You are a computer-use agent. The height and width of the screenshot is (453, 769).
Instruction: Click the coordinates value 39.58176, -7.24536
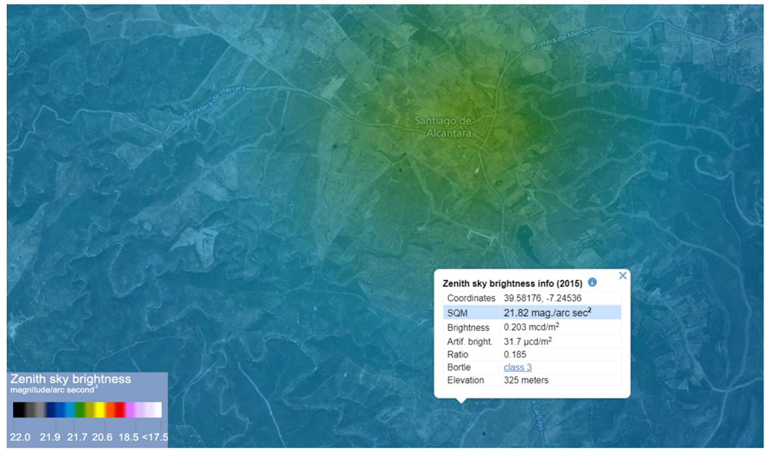(542, 298)
